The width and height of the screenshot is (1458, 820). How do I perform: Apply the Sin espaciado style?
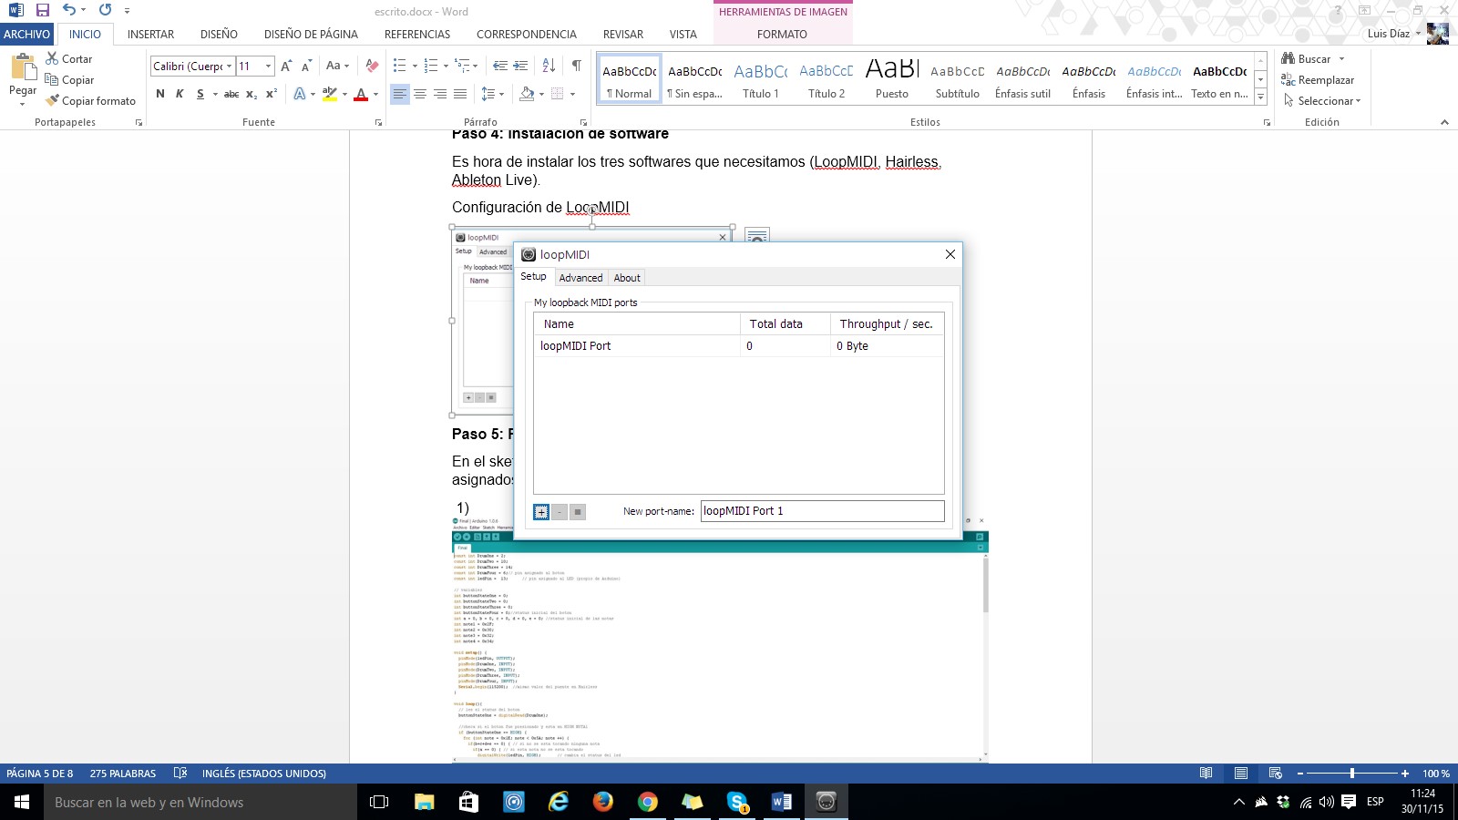click(x=695, y=80)
